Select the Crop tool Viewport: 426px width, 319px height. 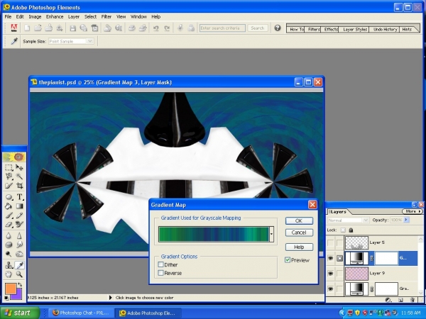coord(19,186)
